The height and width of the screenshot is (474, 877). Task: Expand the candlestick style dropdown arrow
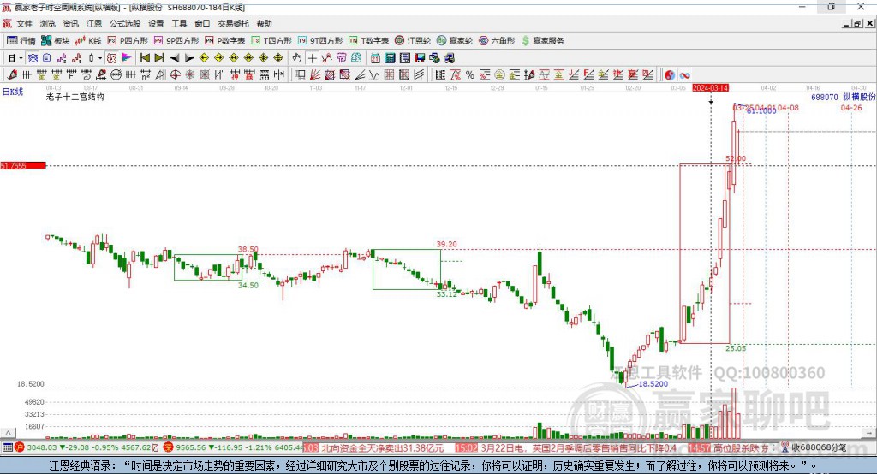(x=100, y=58)
